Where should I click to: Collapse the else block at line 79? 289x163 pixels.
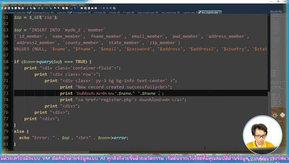tap(13, 131)
